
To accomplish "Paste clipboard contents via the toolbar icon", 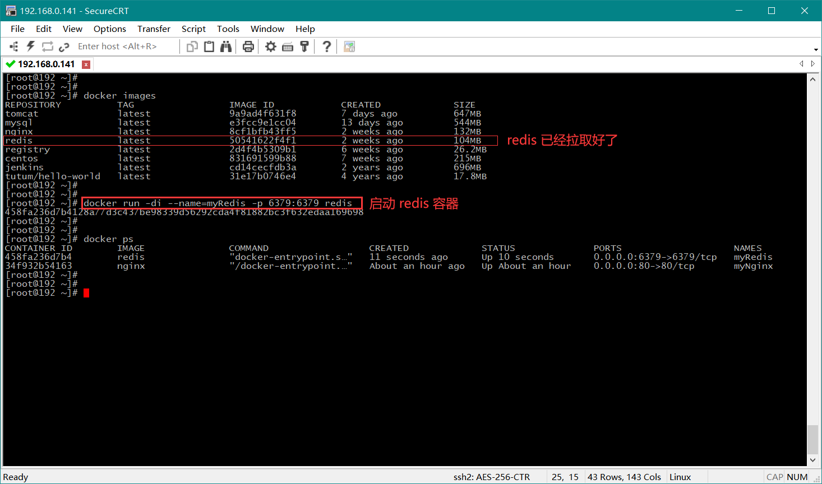I will click(x=209, y=46).
